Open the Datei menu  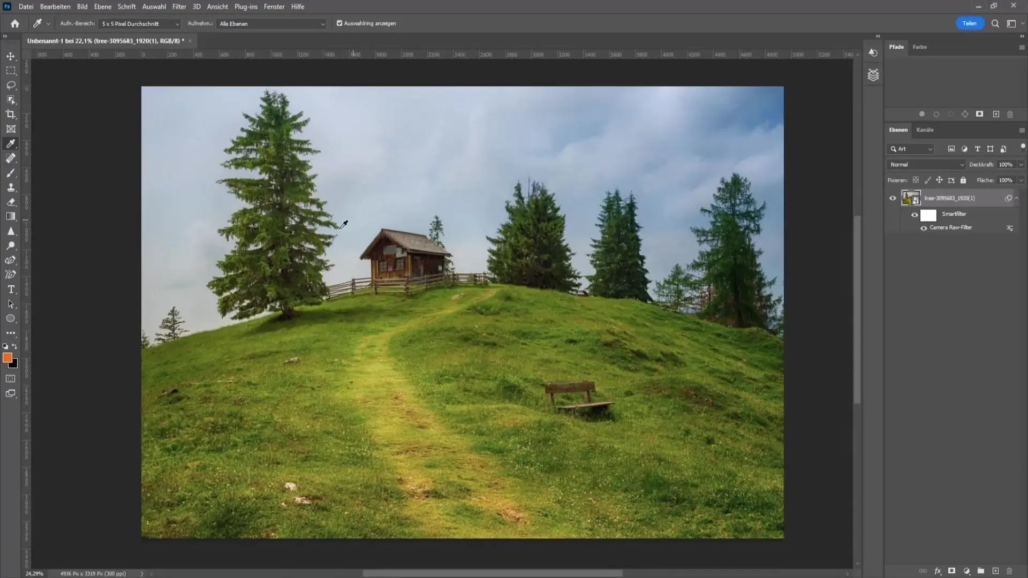pyautogui.click(x=26, y=6)
